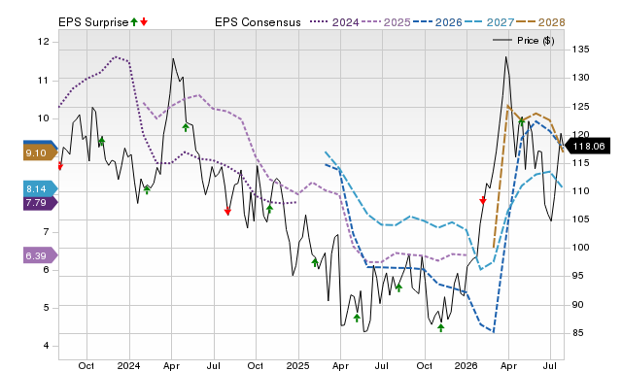Click the 100 label on right price axis
Screen dimensions: 622x371
pyautogui.click(x=580, y=248)
